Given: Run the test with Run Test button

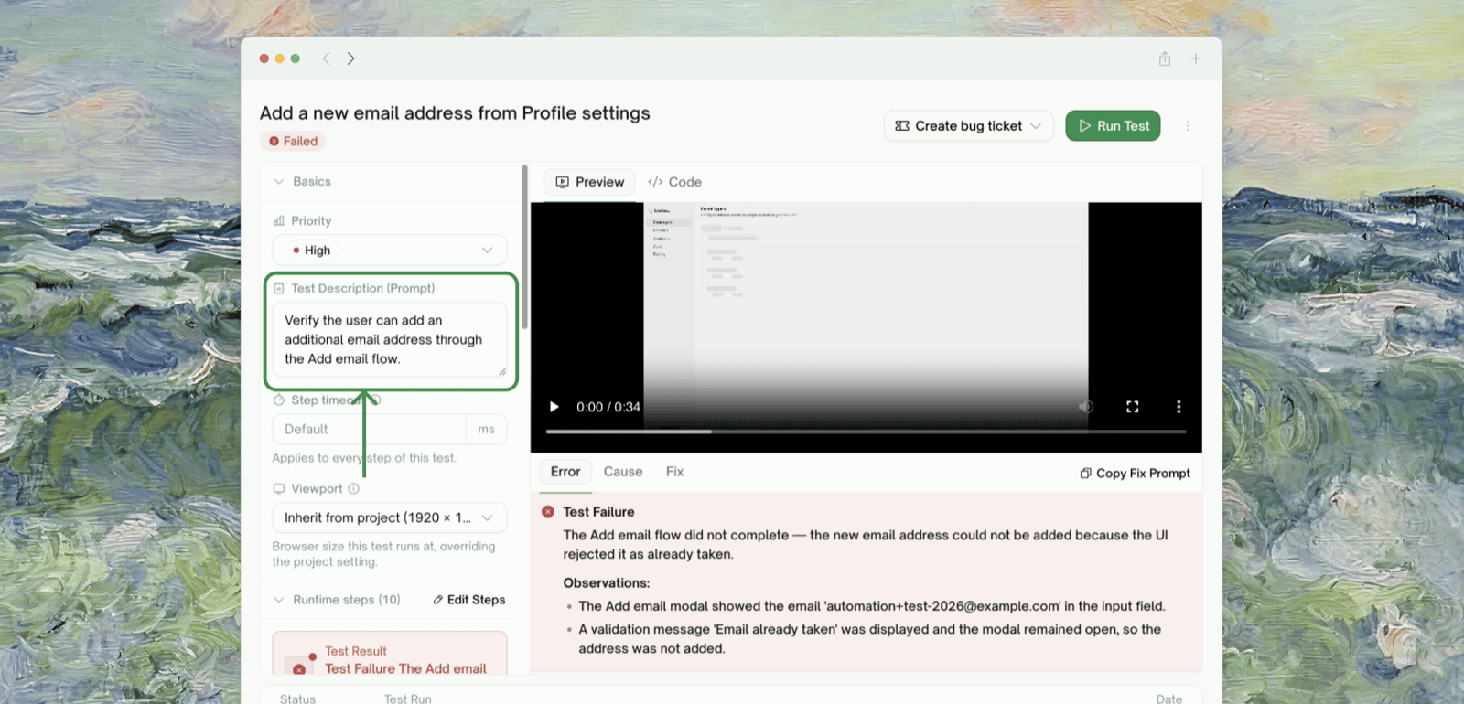Looking at the screenshot, I should click(x=1113, y=126).
